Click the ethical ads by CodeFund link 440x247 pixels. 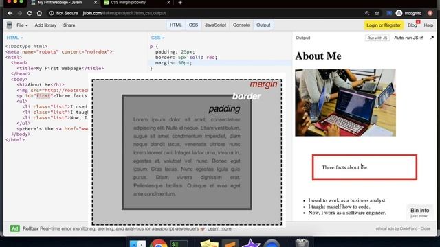click(x=397, y=228)
